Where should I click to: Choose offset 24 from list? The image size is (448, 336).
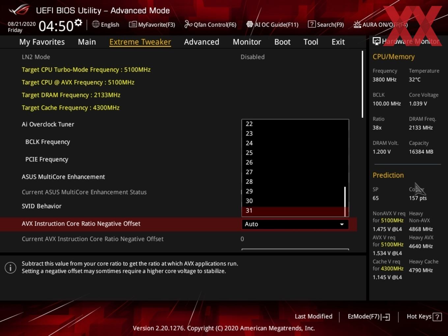293,143
